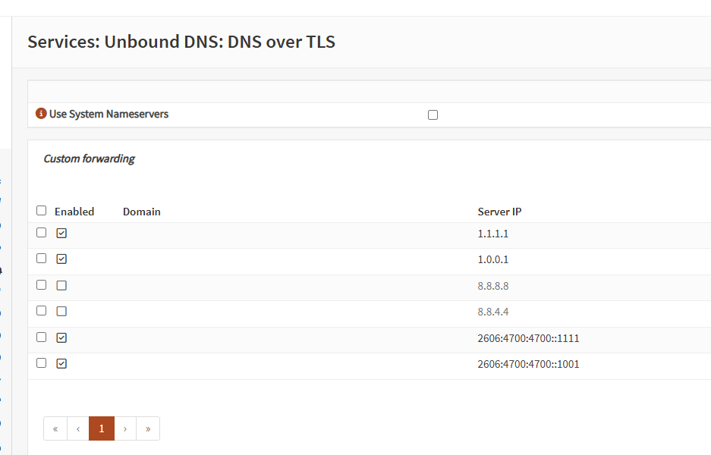
Task: Disable the enabled toggle for 2606:4700:4700::1001
Action: pyautogui.click(x=61, y=364)
